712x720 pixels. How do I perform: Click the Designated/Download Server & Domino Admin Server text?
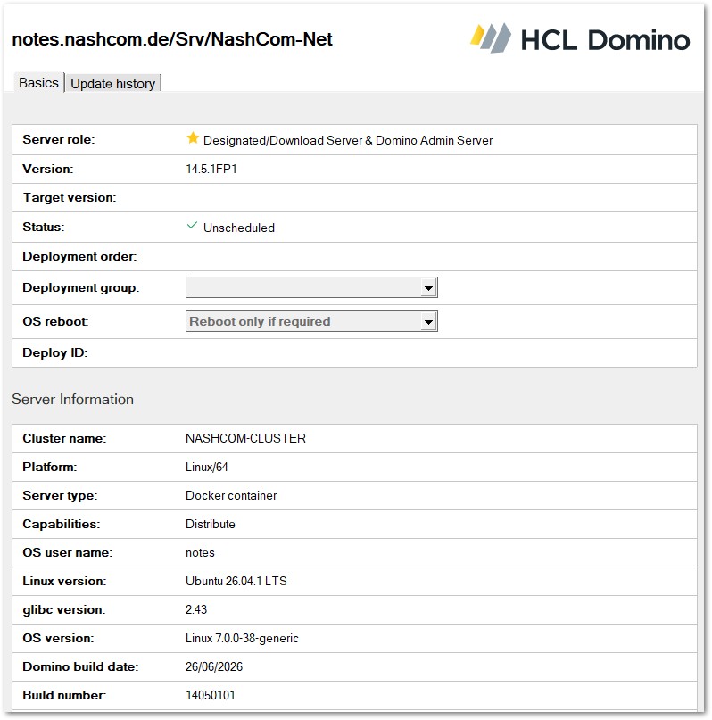(348, 140)
